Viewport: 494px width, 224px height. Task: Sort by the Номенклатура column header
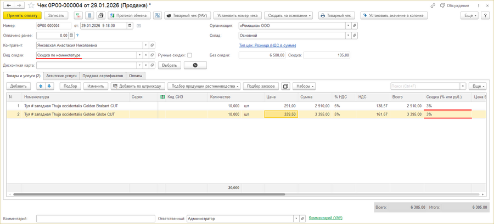(76, 97)
